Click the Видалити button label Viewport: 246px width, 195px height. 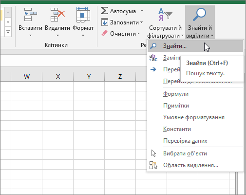pyautogui.click(x=57, y=28)
